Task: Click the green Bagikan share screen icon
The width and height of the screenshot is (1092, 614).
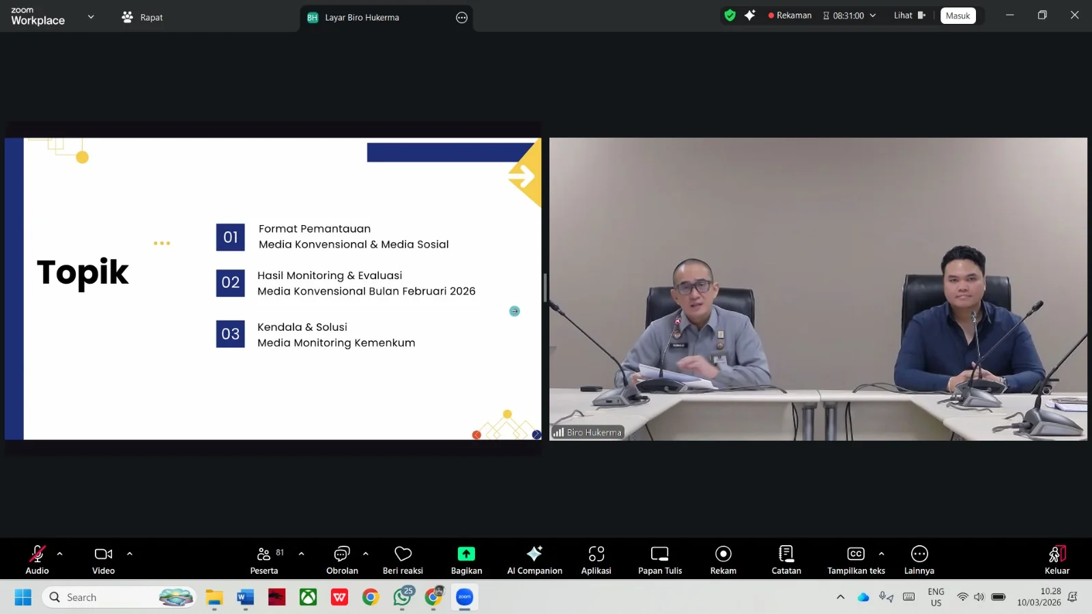Action: [466, 554]
